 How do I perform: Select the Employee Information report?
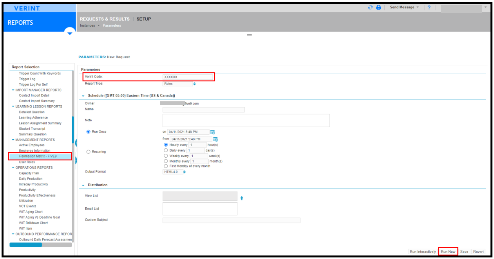[34, 151]
